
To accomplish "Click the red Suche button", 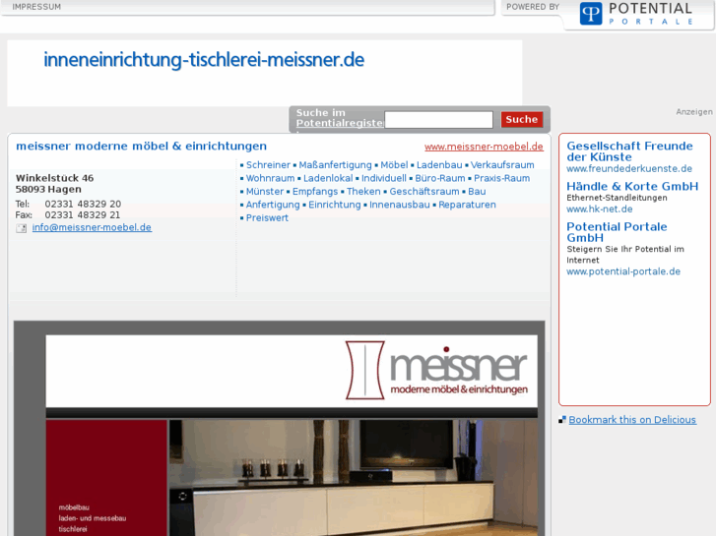I will [521, 120].
